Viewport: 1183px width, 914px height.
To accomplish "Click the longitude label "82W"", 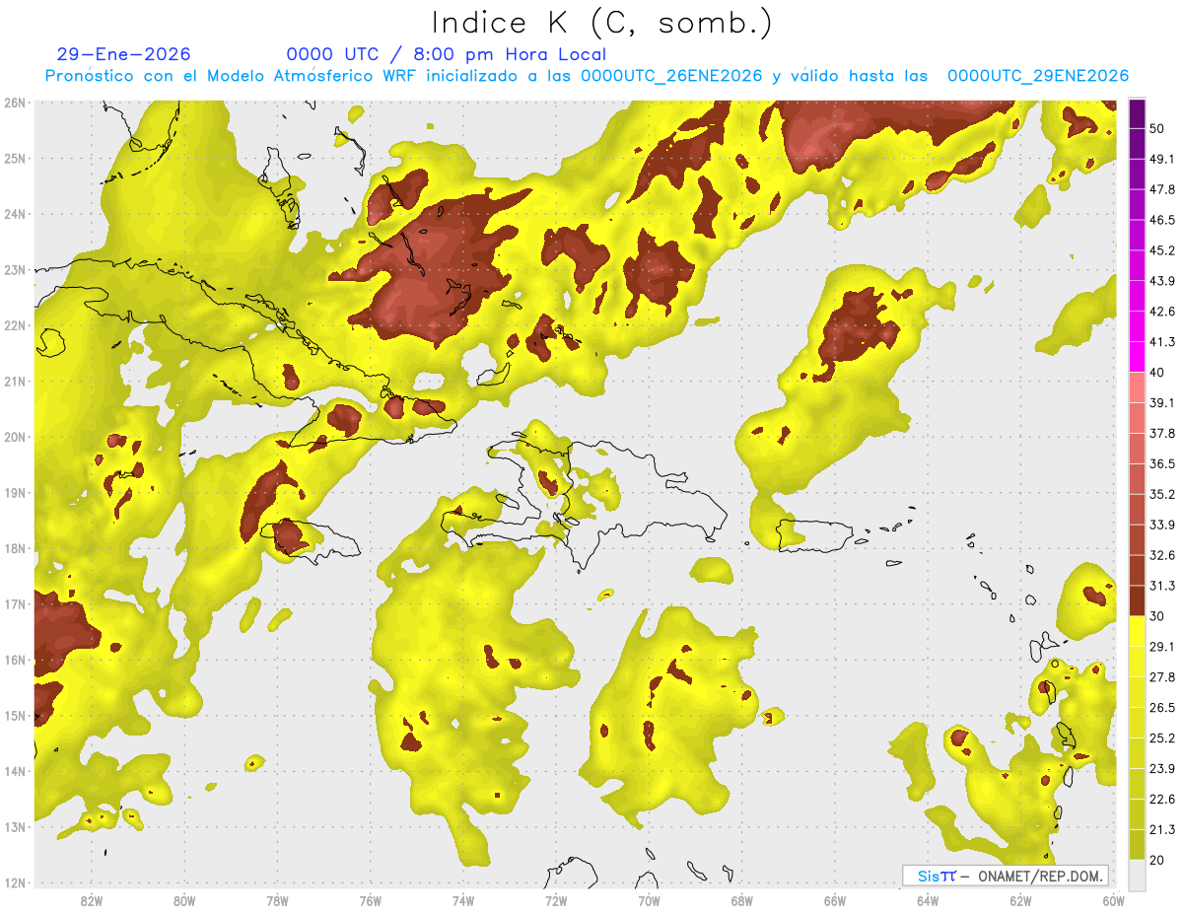I will [x=92, y=901].
